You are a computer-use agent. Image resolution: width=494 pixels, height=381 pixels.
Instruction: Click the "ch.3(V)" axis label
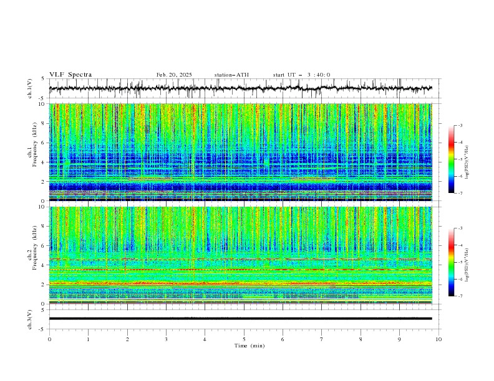(x=30, y=319)
